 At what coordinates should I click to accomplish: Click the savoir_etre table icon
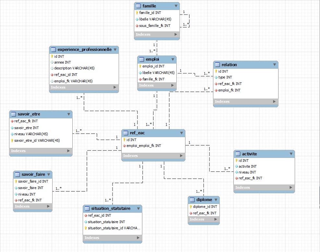[14, 114]
